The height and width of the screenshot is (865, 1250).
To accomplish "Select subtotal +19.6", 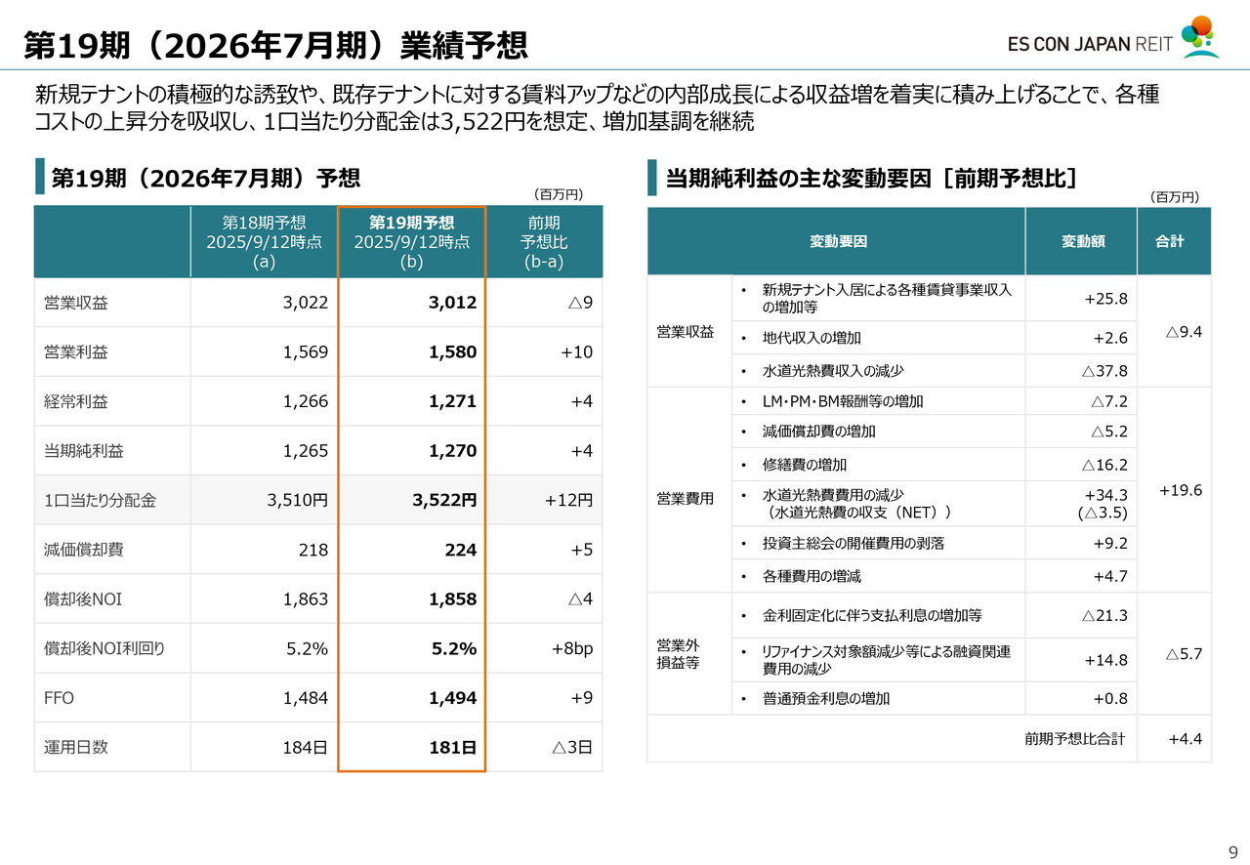I will pos(1180,490).
